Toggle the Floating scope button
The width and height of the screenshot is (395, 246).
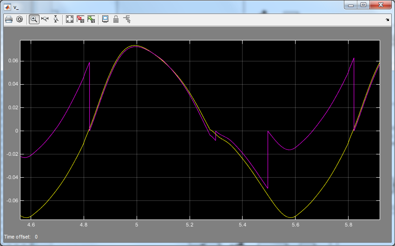click(x=105, y=19)
